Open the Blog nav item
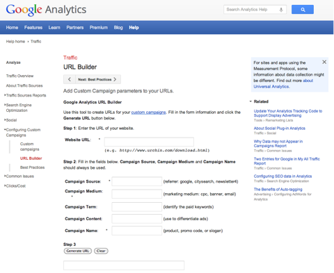Screen dimensions: 334x273 [x=118, y=28]
